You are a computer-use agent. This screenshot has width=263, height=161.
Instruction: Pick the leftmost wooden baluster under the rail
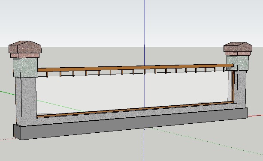pos(47,75)
